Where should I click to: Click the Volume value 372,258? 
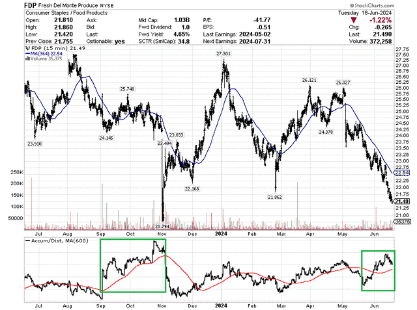point(381,42)
